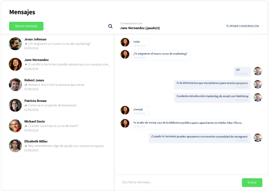Open the Robert Jones conversation
Screen dimensions: 269x191
[61, 85]
